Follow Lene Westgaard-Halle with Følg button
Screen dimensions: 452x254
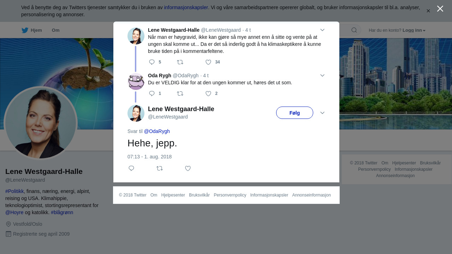tap(295, 113)
